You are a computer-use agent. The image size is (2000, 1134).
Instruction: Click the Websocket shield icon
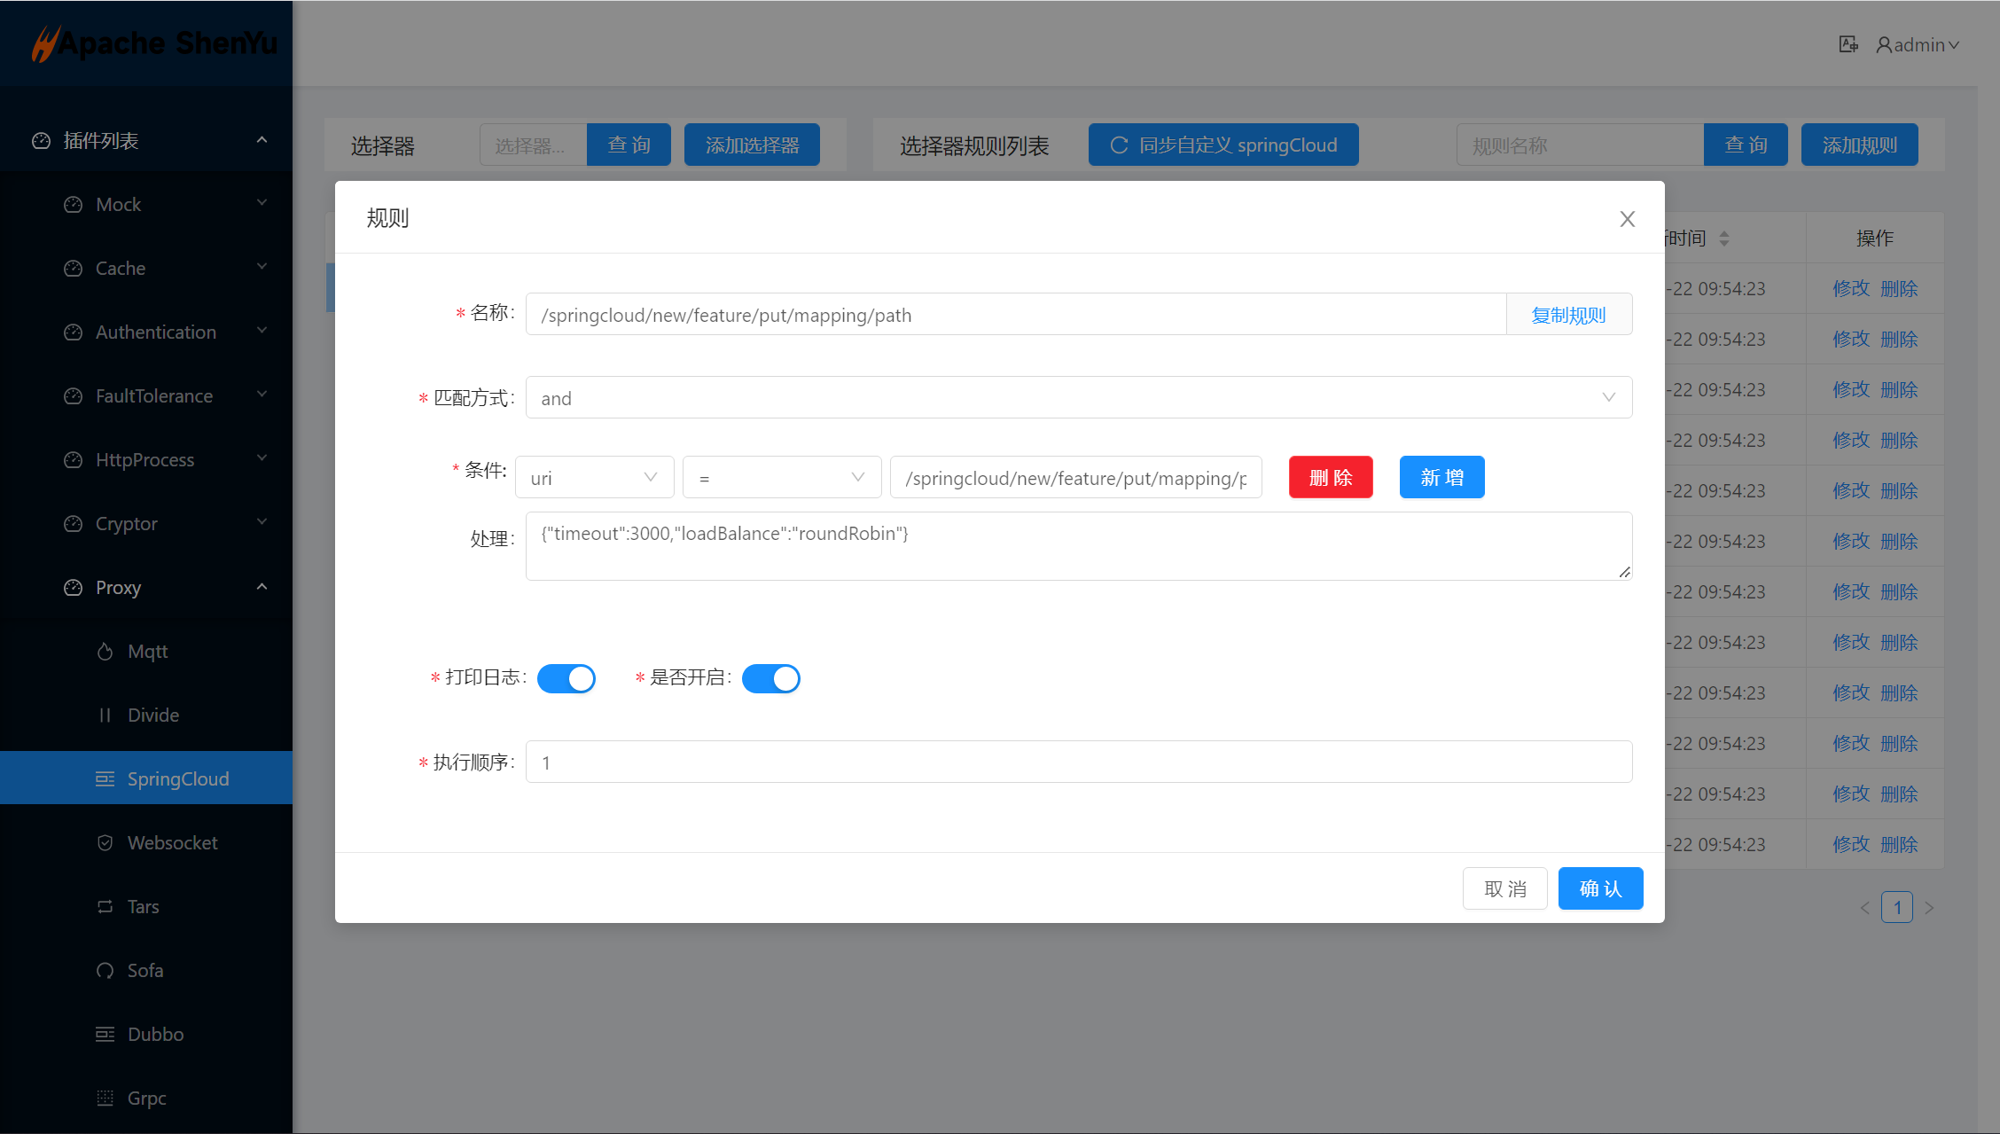pos(105,843)
